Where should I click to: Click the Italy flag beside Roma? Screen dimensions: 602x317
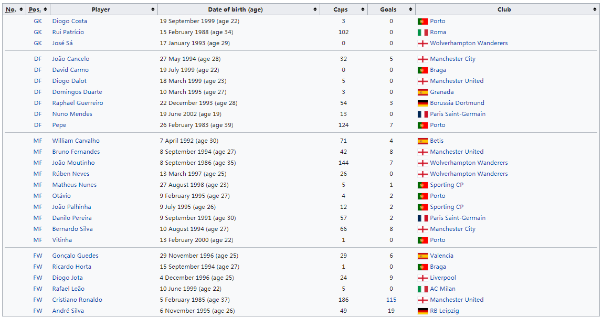[x=423, y=32]
